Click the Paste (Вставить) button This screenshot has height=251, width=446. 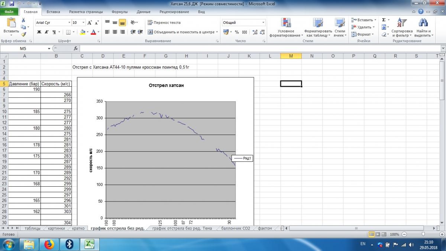[x=11, y=26]
